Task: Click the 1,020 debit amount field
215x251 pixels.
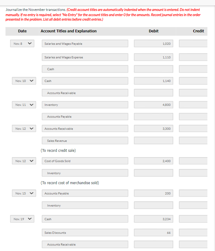Action: [x=153, y=43]
